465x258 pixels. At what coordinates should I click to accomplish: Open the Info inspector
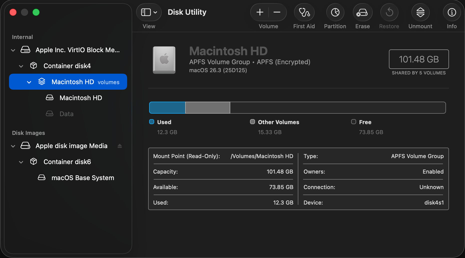coord(452,12)
